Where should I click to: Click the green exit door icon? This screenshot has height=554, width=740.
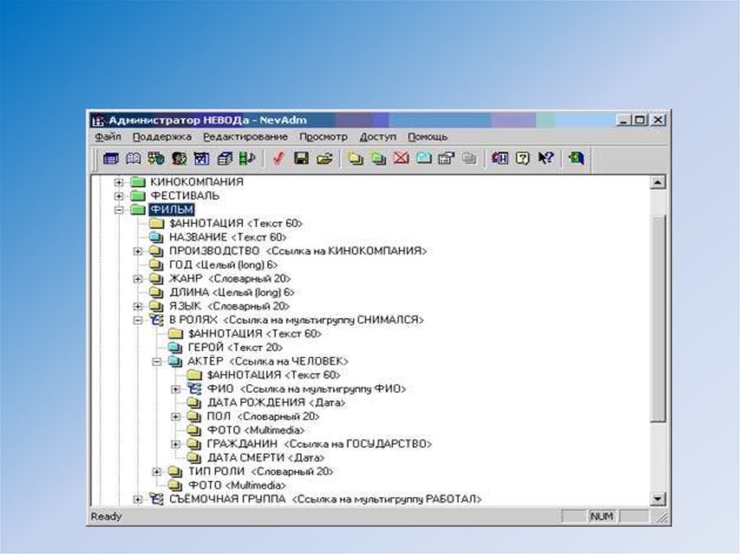[x=575, y=158]
